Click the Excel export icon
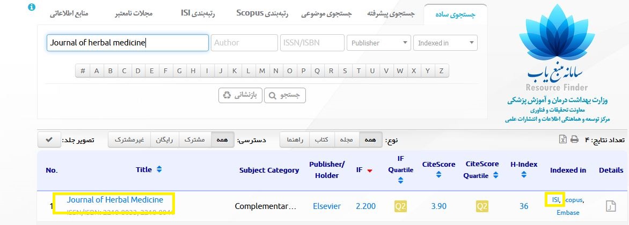Viewport: 629px width, 225px height. click(x=562, y=139)
